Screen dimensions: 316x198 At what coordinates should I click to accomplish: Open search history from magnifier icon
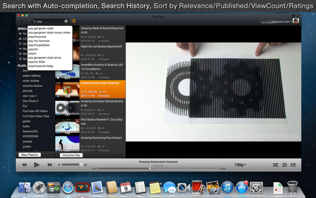coord(34,21)
